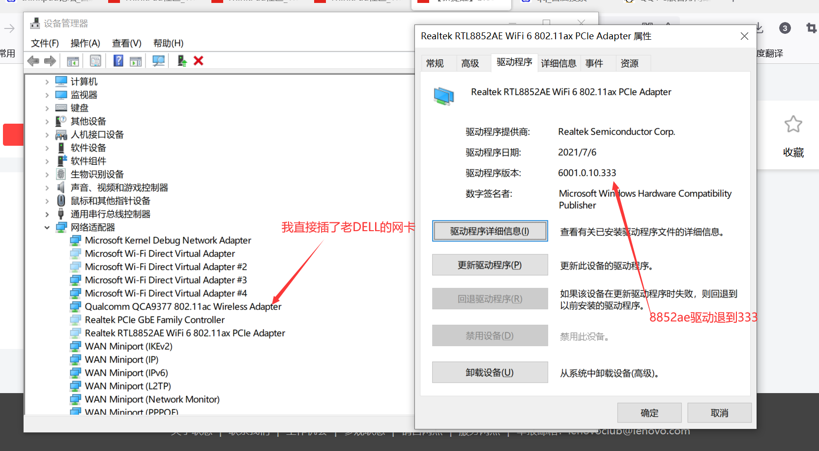Select WAN Miniport (IPv6)

126,373
